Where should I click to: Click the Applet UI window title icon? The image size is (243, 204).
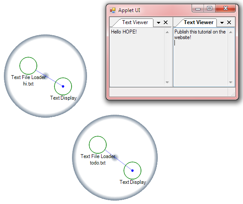click(x=113, y=10)
